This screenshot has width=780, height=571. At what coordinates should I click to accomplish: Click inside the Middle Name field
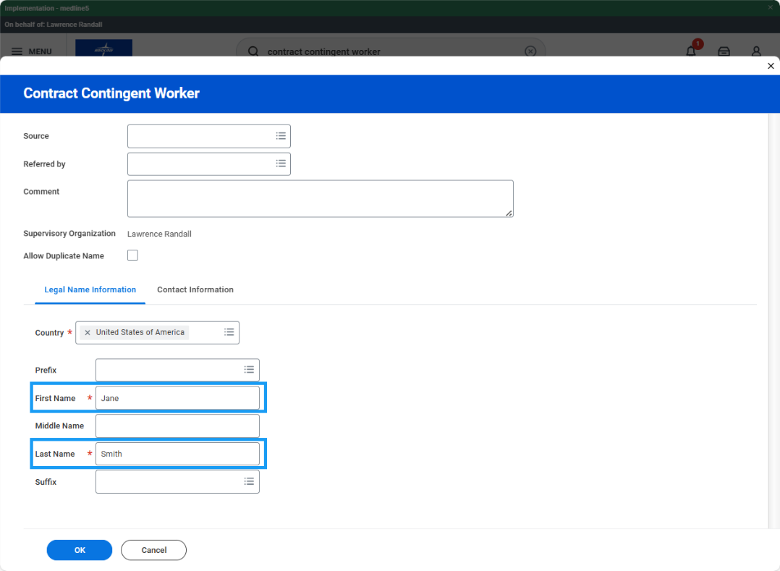tap(177, 426)
